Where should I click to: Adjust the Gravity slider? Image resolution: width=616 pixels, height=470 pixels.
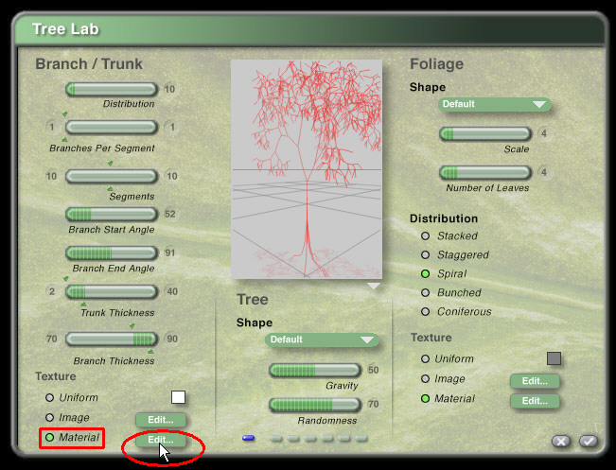[x=315, y=371]
